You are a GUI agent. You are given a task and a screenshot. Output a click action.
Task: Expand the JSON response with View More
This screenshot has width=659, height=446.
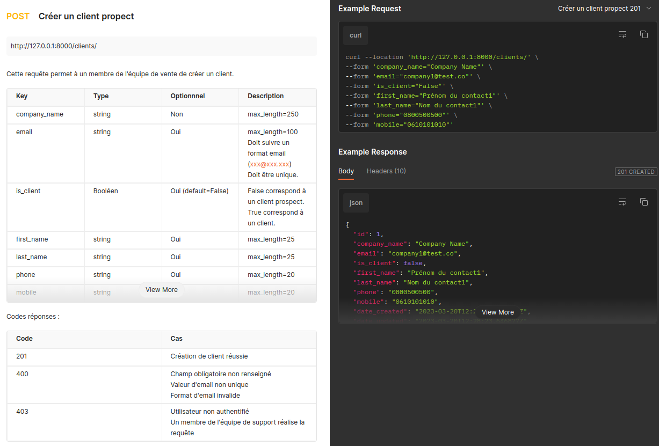497,312
